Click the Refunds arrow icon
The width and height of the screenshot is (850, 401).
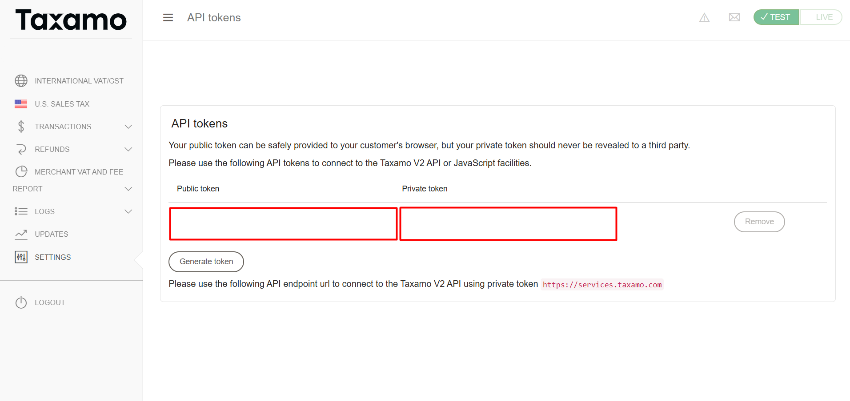click(x=21, y=149)
